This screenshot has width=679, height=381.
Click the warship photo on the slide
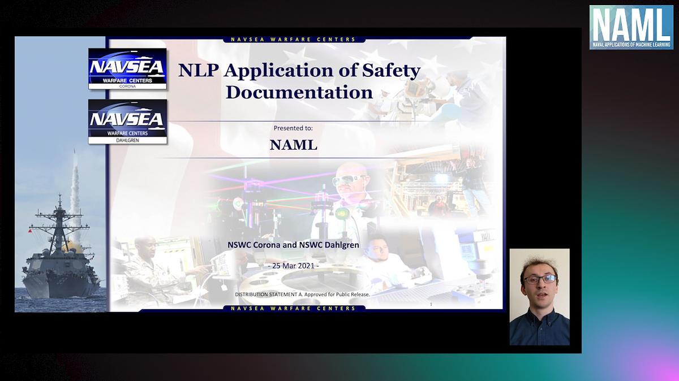pos(60,174)
